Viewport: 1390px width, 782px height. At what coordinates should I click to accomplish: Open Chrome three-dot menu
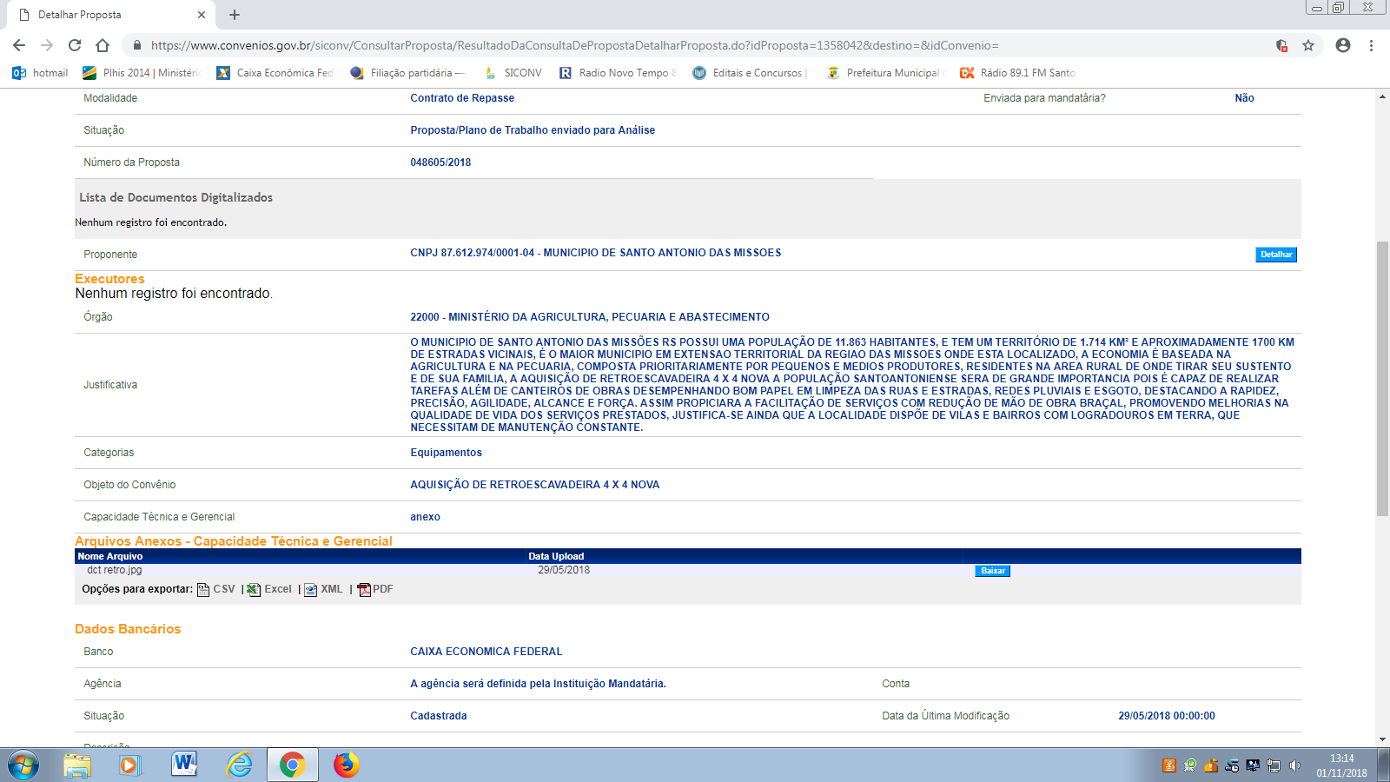pyautogui.click(x=1372, y=45)
